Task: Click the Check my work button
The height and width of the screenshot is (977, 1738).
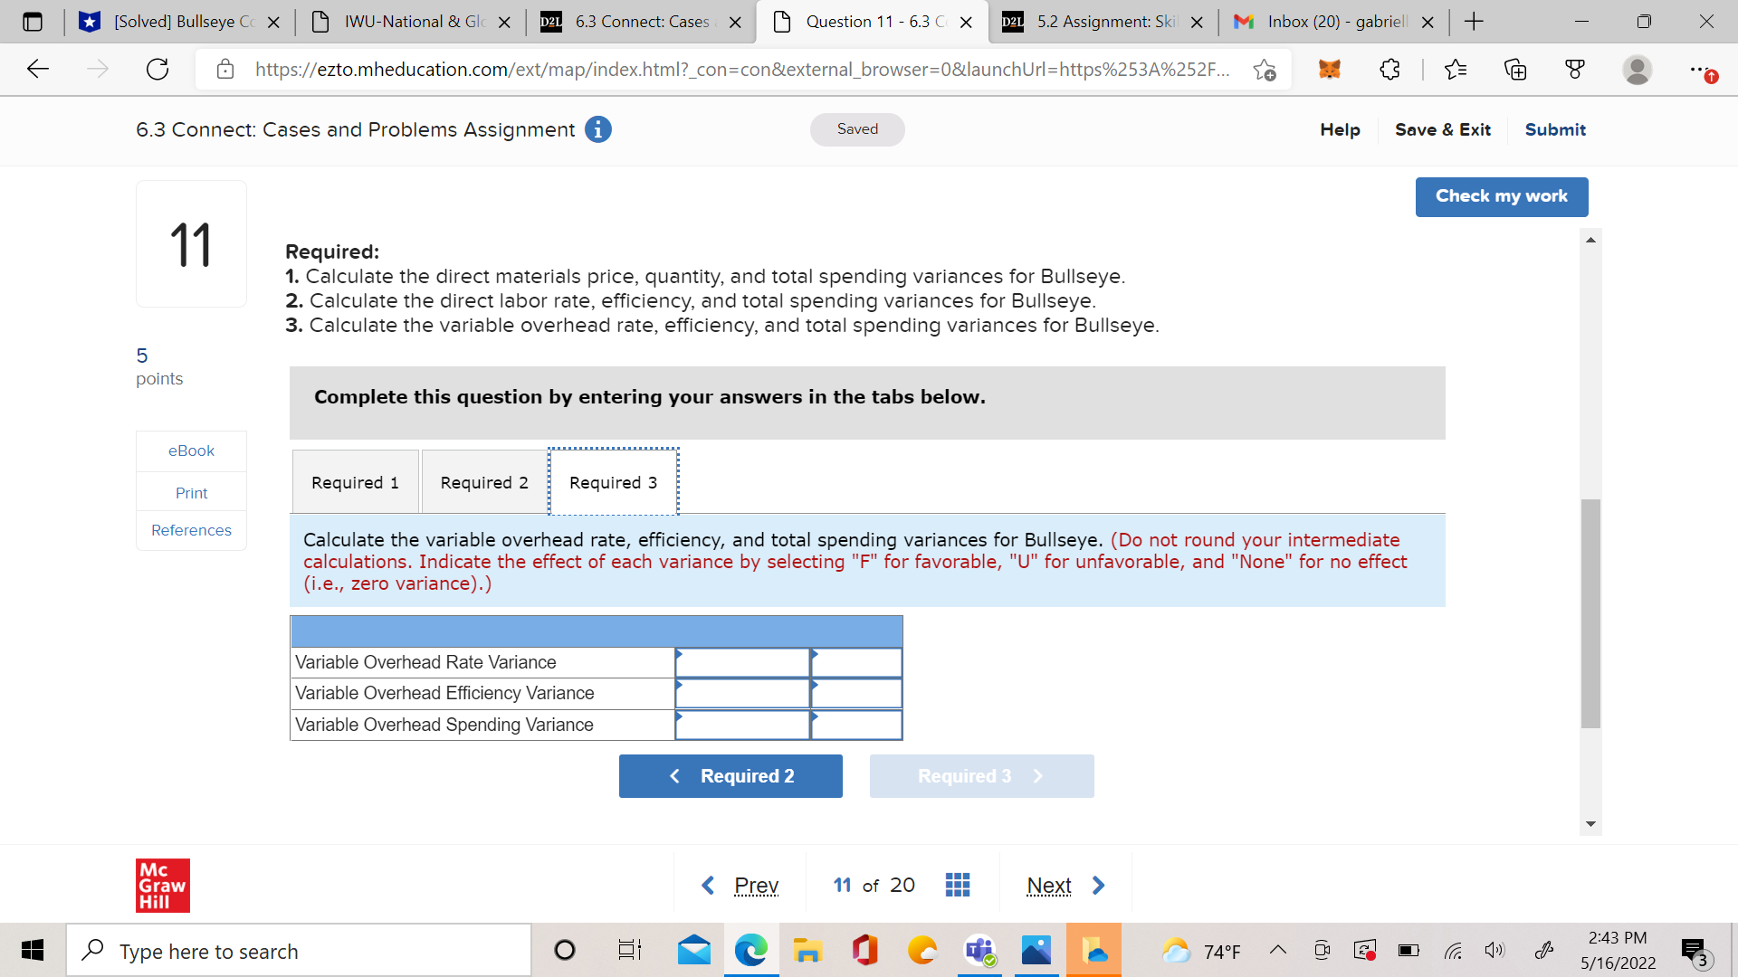Action: [1501, 196]
